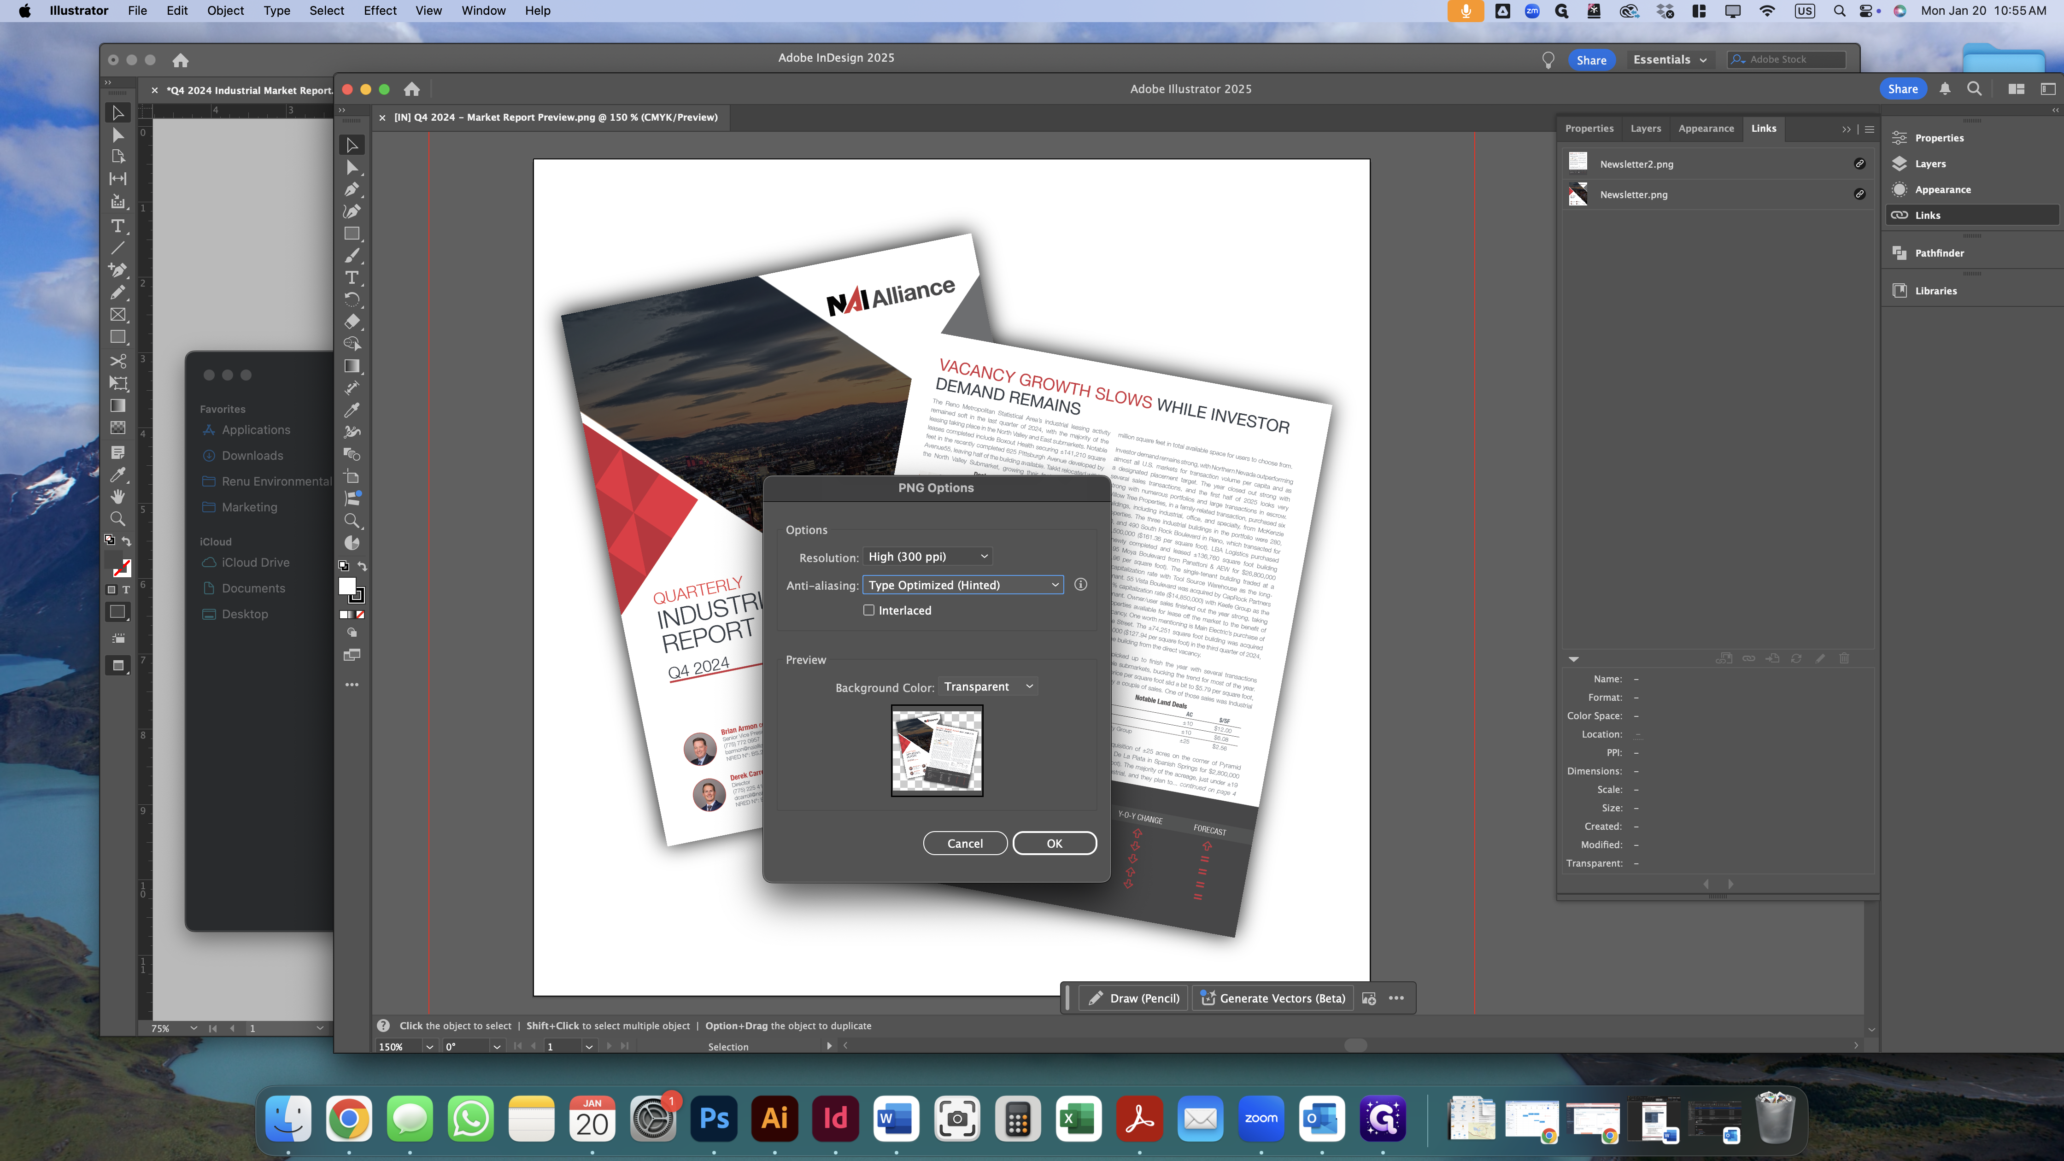The width and height of the screenshot is (2064, 1161).
Task: Click the anti-aliasing info icon
Action: coord(1080,585)
